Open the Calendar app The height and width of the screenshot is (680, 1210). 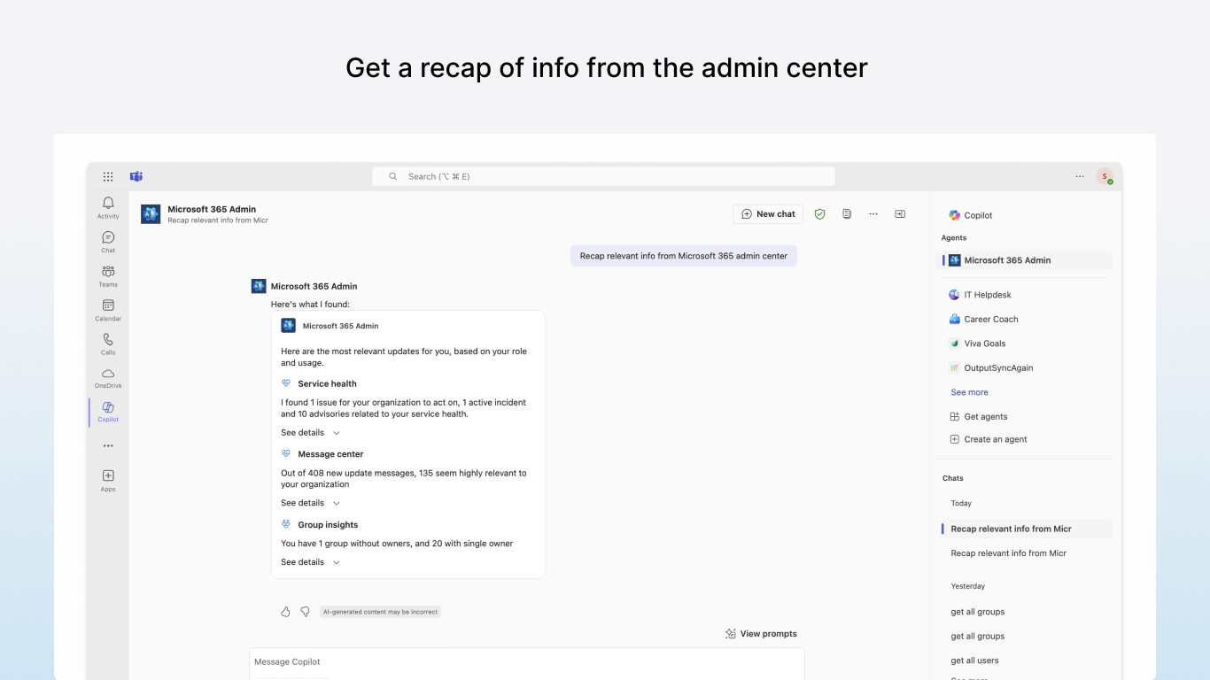click(x=108, y=310)
